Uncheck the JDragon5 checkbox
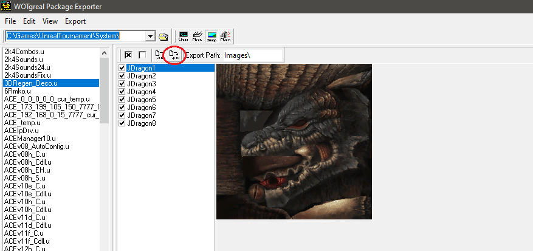This screenshot has height=251, width=533. (122, 100)
